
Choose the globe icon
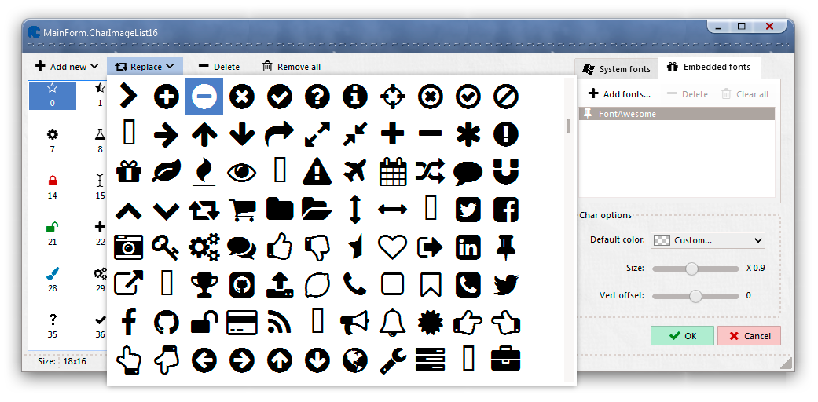tap(354, 360)
